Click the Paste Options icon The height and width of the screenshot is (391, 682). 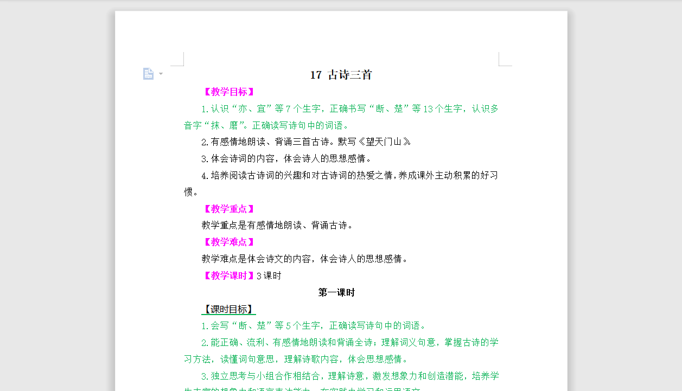click(148, 73)
